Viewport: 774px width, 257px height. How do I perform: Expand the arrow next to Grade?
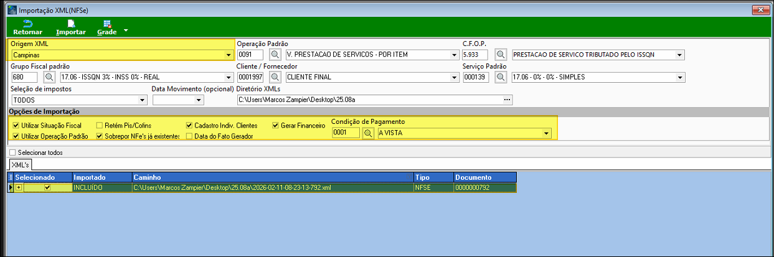pos(125,29)
